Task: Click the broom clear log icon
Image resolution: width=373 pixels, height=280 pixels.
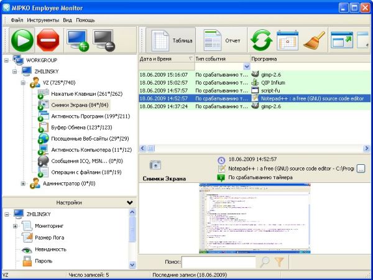Action: coord(314,40)
